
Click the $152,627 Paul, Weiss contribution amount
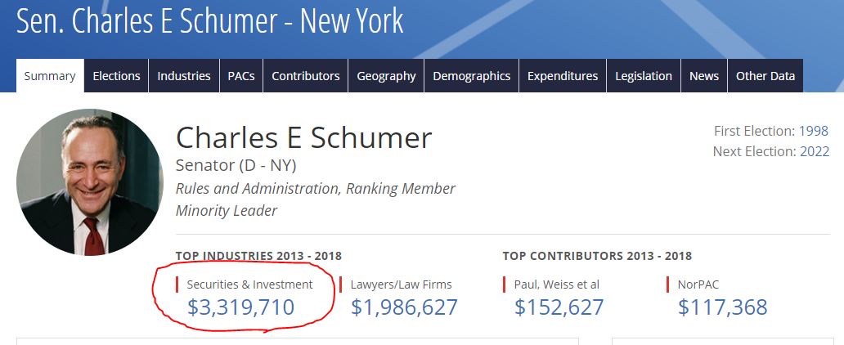559,307
